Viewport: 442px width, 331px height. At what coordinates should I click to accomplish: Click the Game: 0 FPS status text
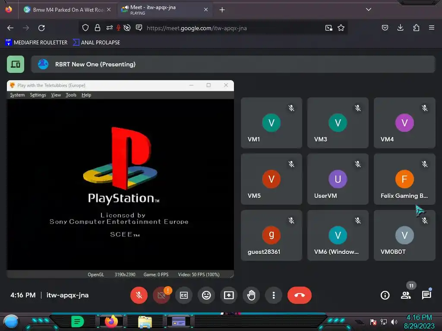156,275
